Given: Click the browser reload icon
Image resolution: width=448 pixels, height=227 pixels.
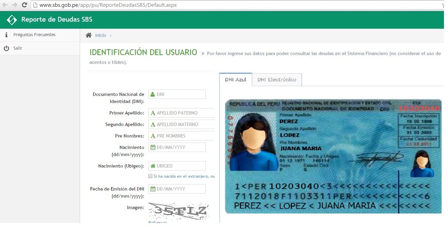Looking at the screenshot, I should pyautogui.click(x=24, y=5).
